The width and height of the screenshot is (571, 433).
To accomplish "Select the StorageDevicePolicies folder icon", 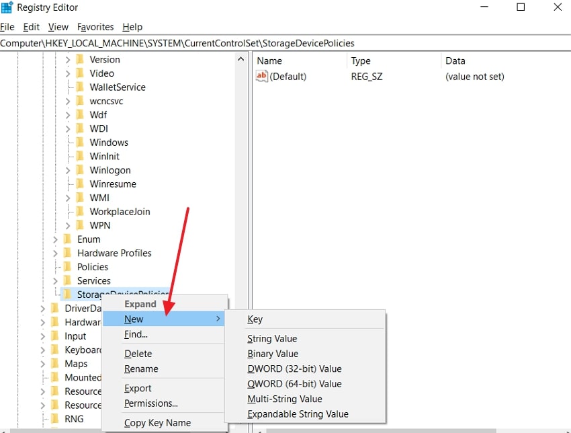I will point(67,294).
